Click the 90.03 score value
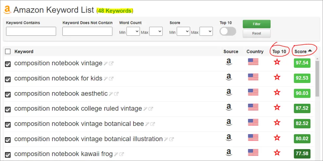The image size is (323, 161). pos(302,93)
